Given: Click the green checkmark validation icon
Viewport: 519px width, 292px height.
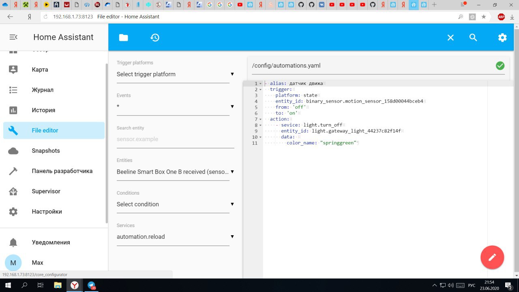Looking at the screenshot, I should tap(500, 65).
